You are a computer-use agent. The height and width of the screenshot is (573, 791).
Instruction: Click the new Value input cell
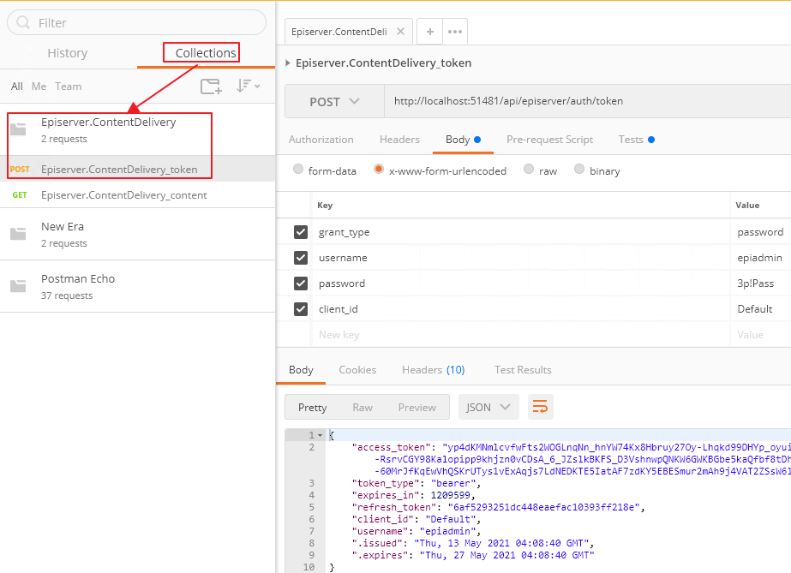(x=761, y=335)
